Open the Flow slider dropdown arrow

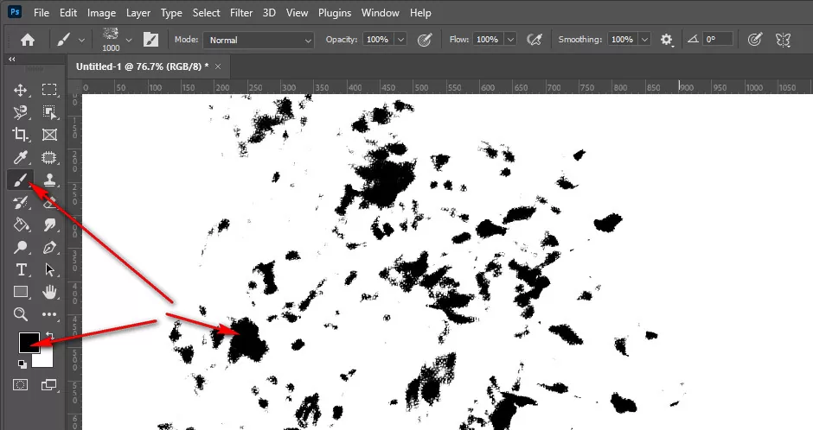pyautogui.click(x=510, y=40)
